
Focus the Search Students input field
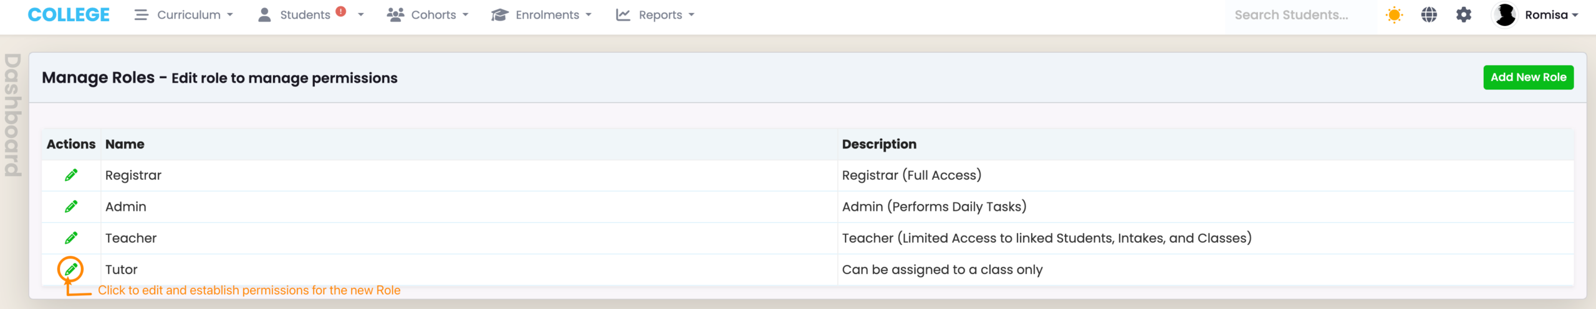click(1300, 15)
